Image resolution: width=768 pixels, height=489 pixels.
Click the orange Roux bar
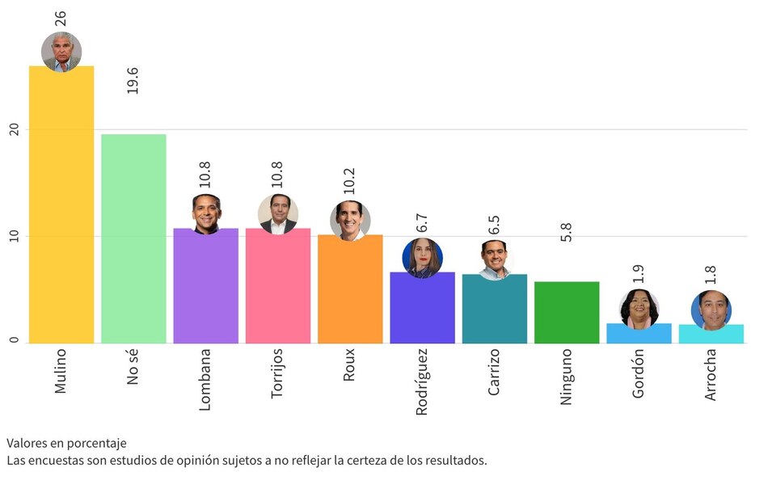coord(350,293)
